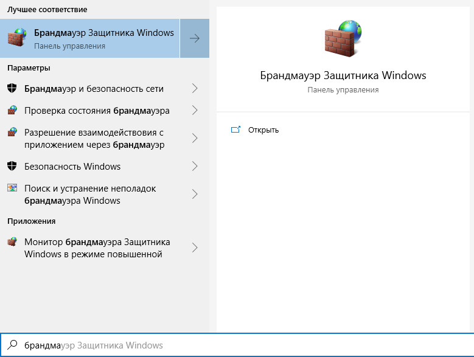Viewport: 474px width, 357px height.
Task: Expand the chevron for Проверка состояния брандмауэра
Action: [x=195, y=110]
